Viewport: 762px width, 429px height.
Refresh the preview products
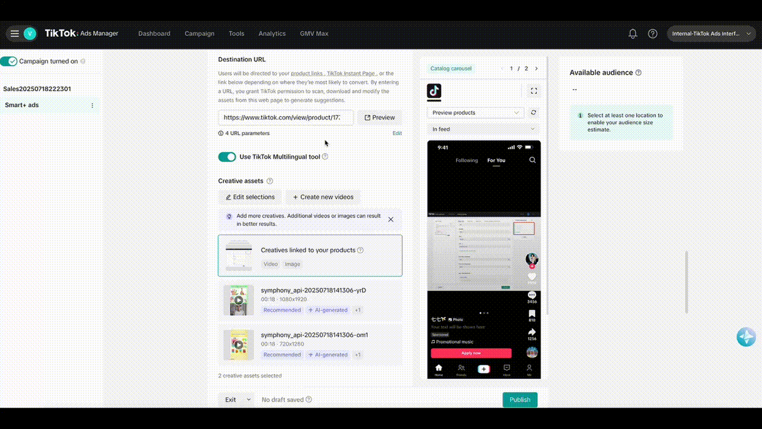tap(533, 113)
